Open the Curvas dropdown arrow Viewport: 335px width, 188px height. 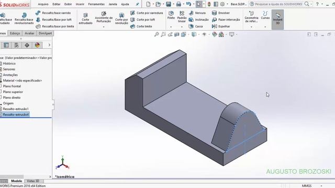pyautogui.click(x=265, y=27)
